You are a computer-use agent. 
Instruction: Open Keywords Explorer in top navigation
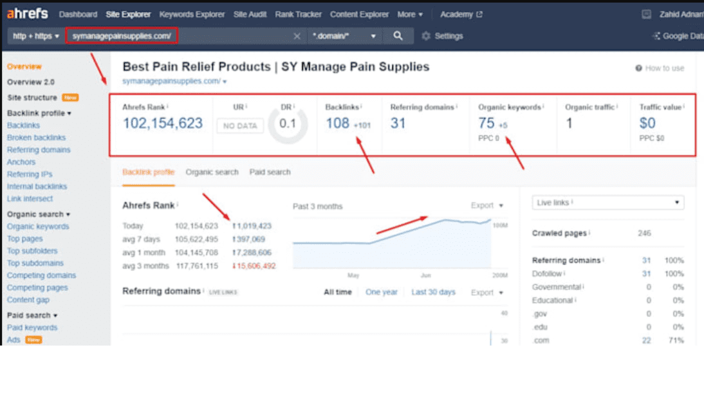(192, 14)
